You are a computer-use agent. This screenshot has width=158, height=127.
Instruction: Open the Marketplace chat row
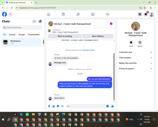[21, 42]
